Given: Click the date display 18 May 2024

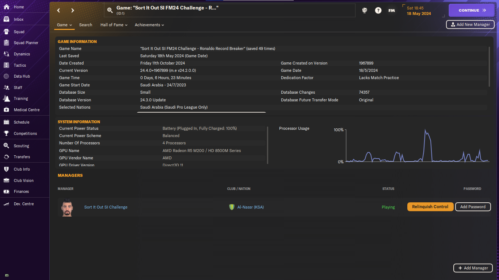Looking at the screenshot, I should pyautogui.click(x=419, y=13).
